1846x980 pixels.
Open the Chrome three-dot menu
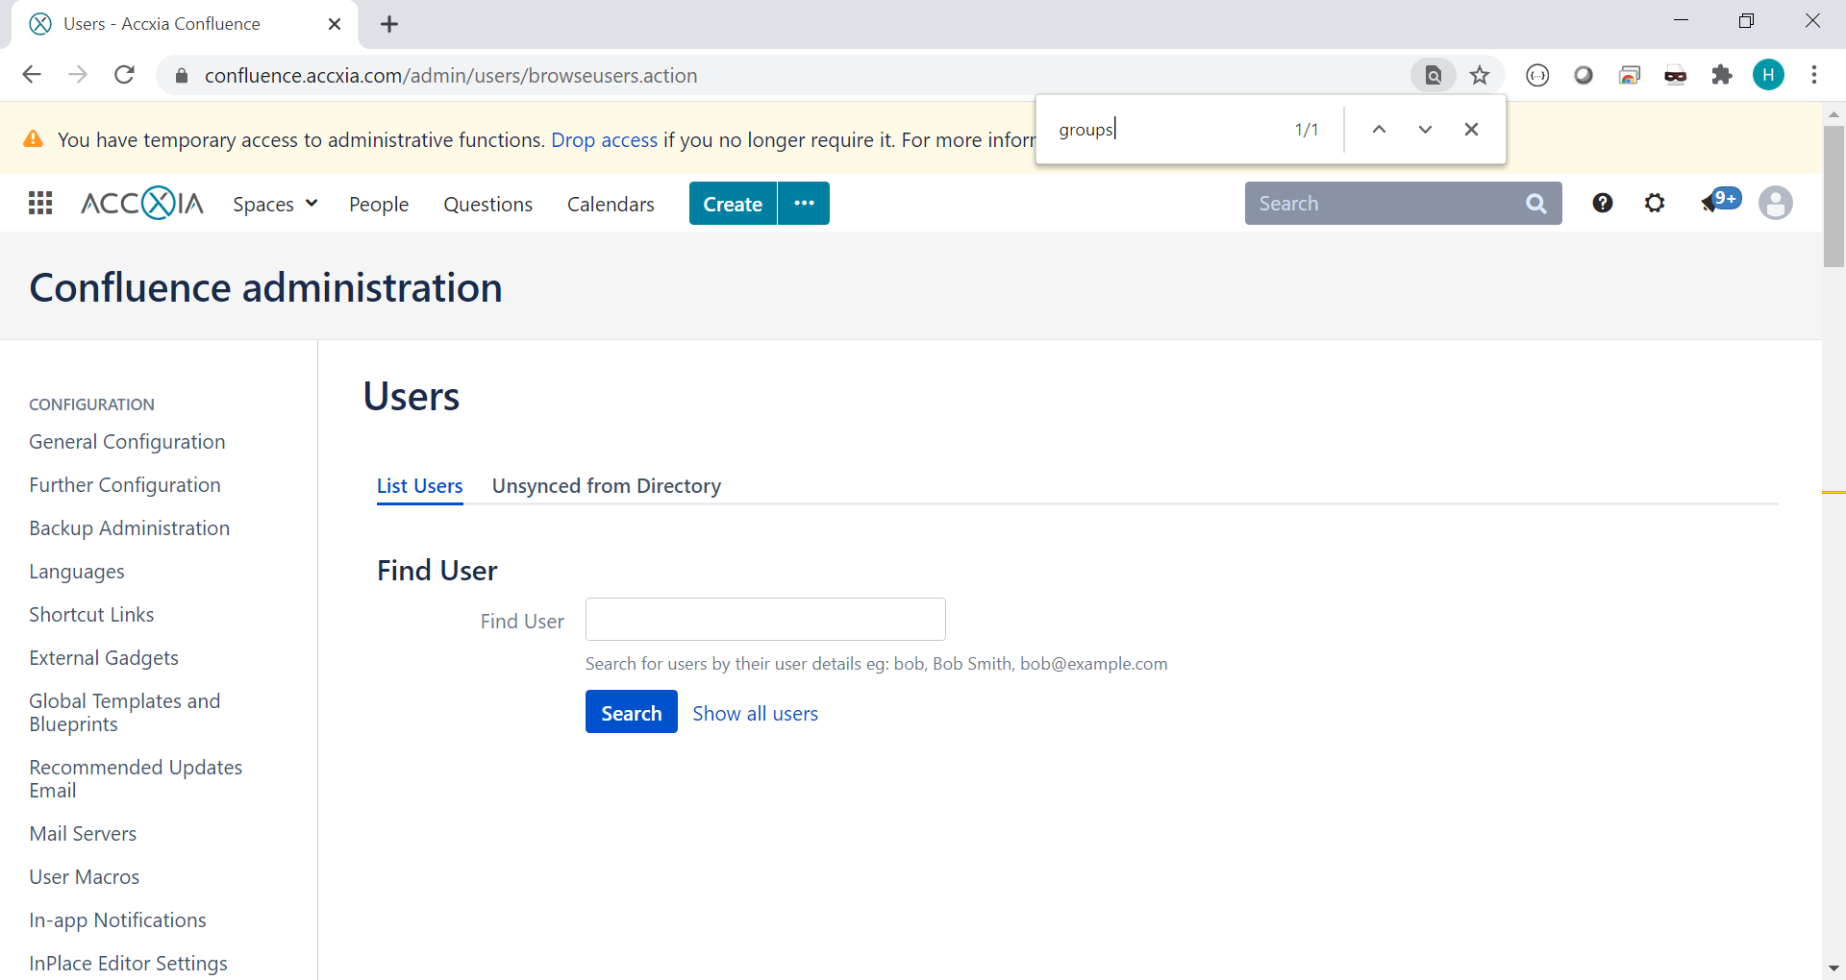[1814, 75]
